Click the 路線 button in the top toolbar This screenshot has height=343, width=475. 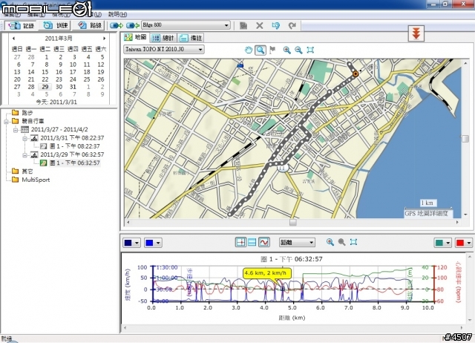91,25
